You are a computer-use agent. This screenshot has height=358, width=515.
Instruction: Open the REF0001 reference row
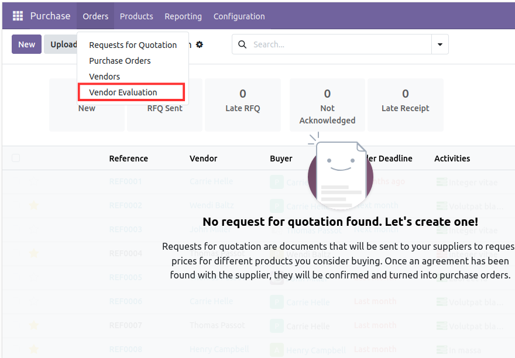125,181
